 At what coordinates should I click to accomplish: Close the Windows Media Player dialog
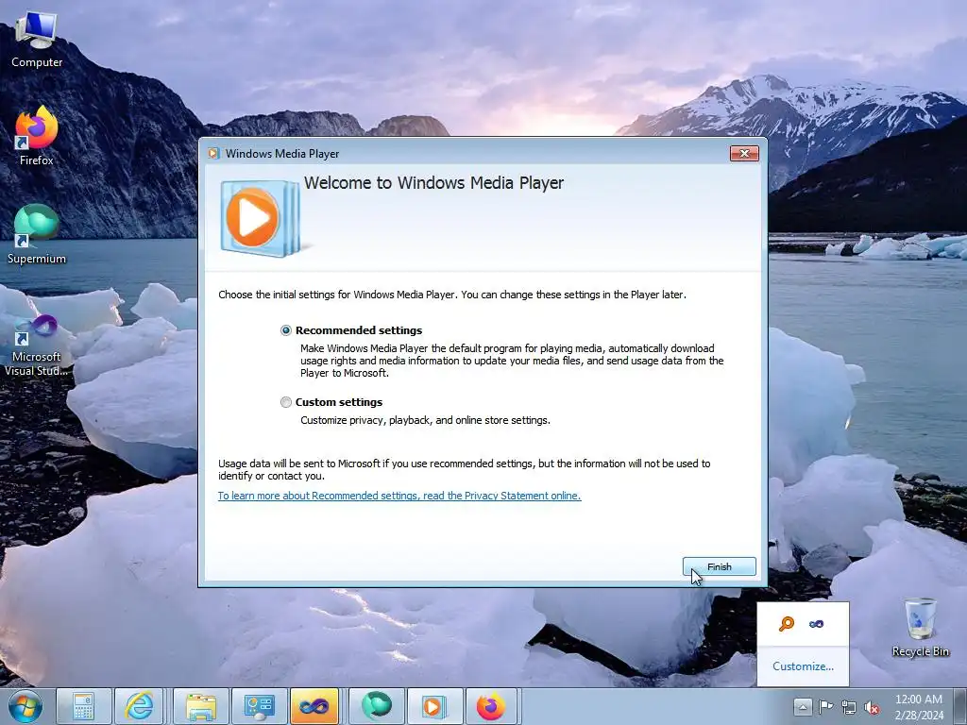744,154
